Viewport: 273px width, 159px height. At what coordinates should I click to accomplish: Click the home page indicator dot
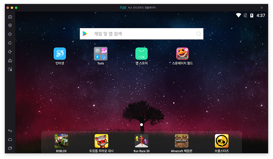tap(142, 125)
